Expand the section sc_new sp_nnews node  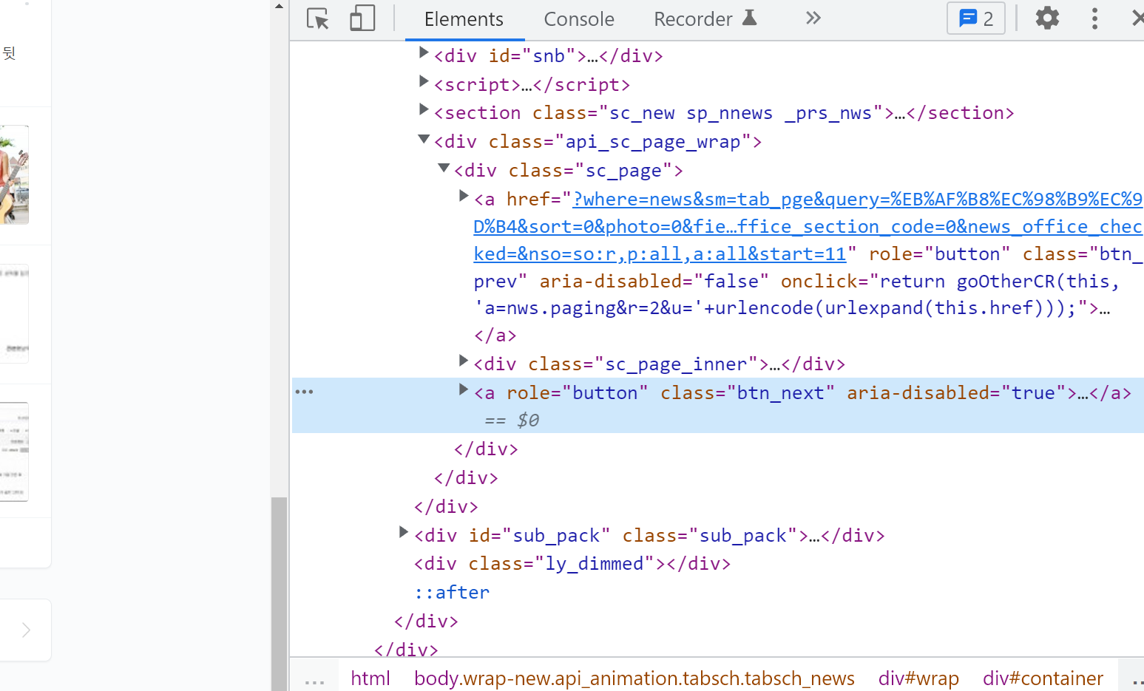click(424, 109)
